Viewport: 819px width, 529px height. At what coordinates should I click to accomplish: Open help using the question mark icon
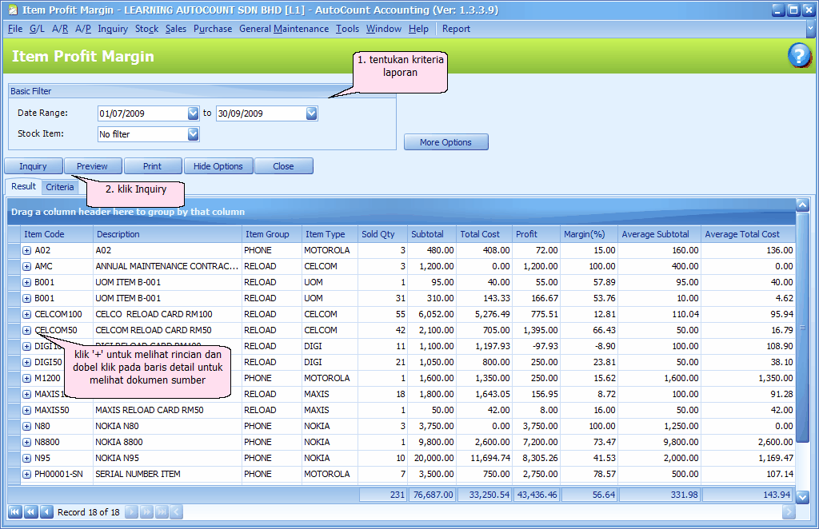pyautogui.click(x=799, y=57)
